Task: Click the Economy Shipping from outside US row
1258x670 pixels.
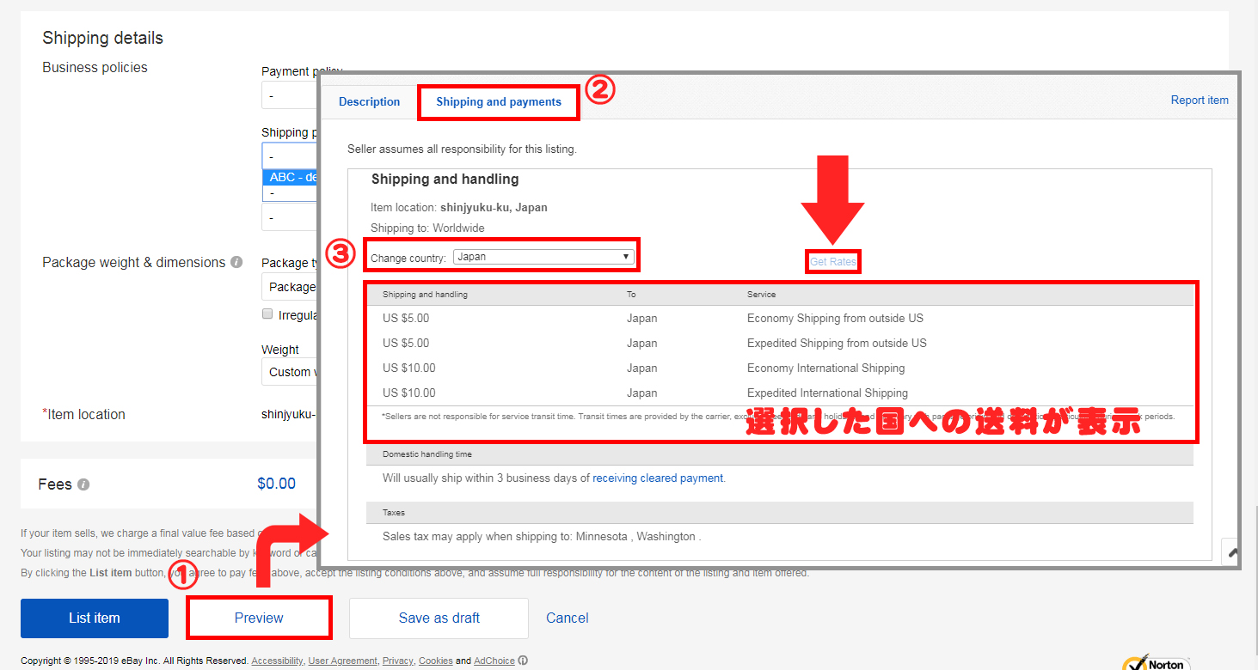Action: coord(780,319)
